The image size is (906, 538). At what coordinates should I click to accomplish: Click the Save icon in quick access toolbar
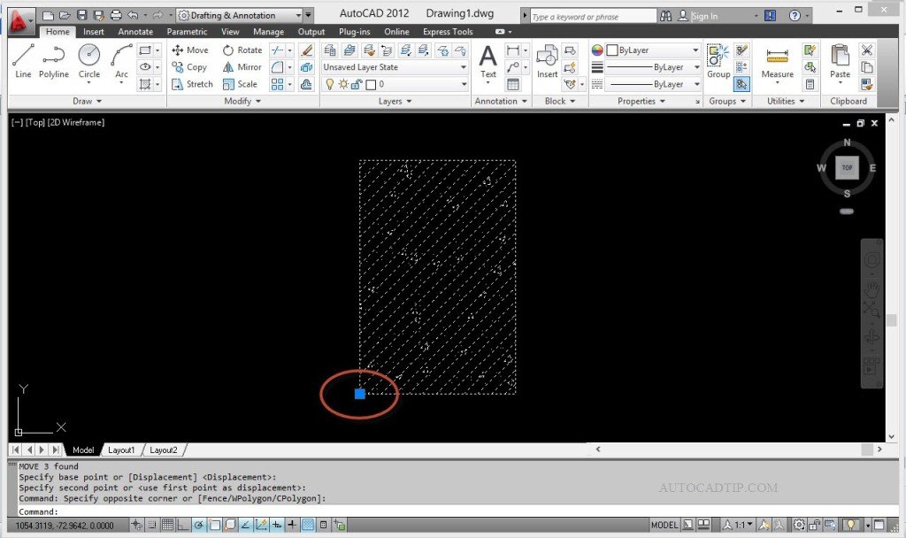point(82,16)
